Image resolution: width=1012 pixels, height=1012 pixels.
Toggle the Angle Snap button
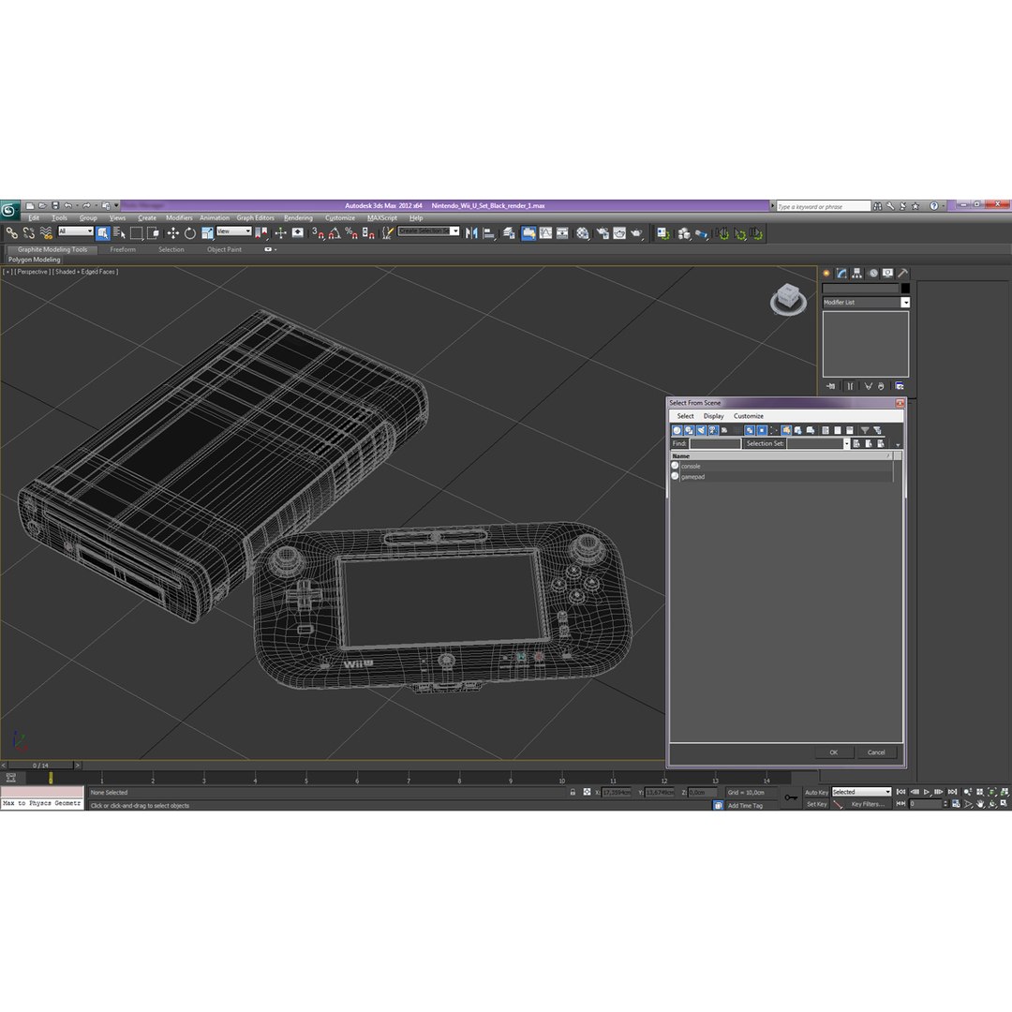(x=335, y=233)
